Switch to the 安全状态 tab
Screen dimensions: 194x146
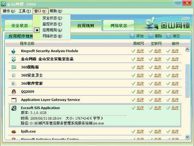(20, 26)
